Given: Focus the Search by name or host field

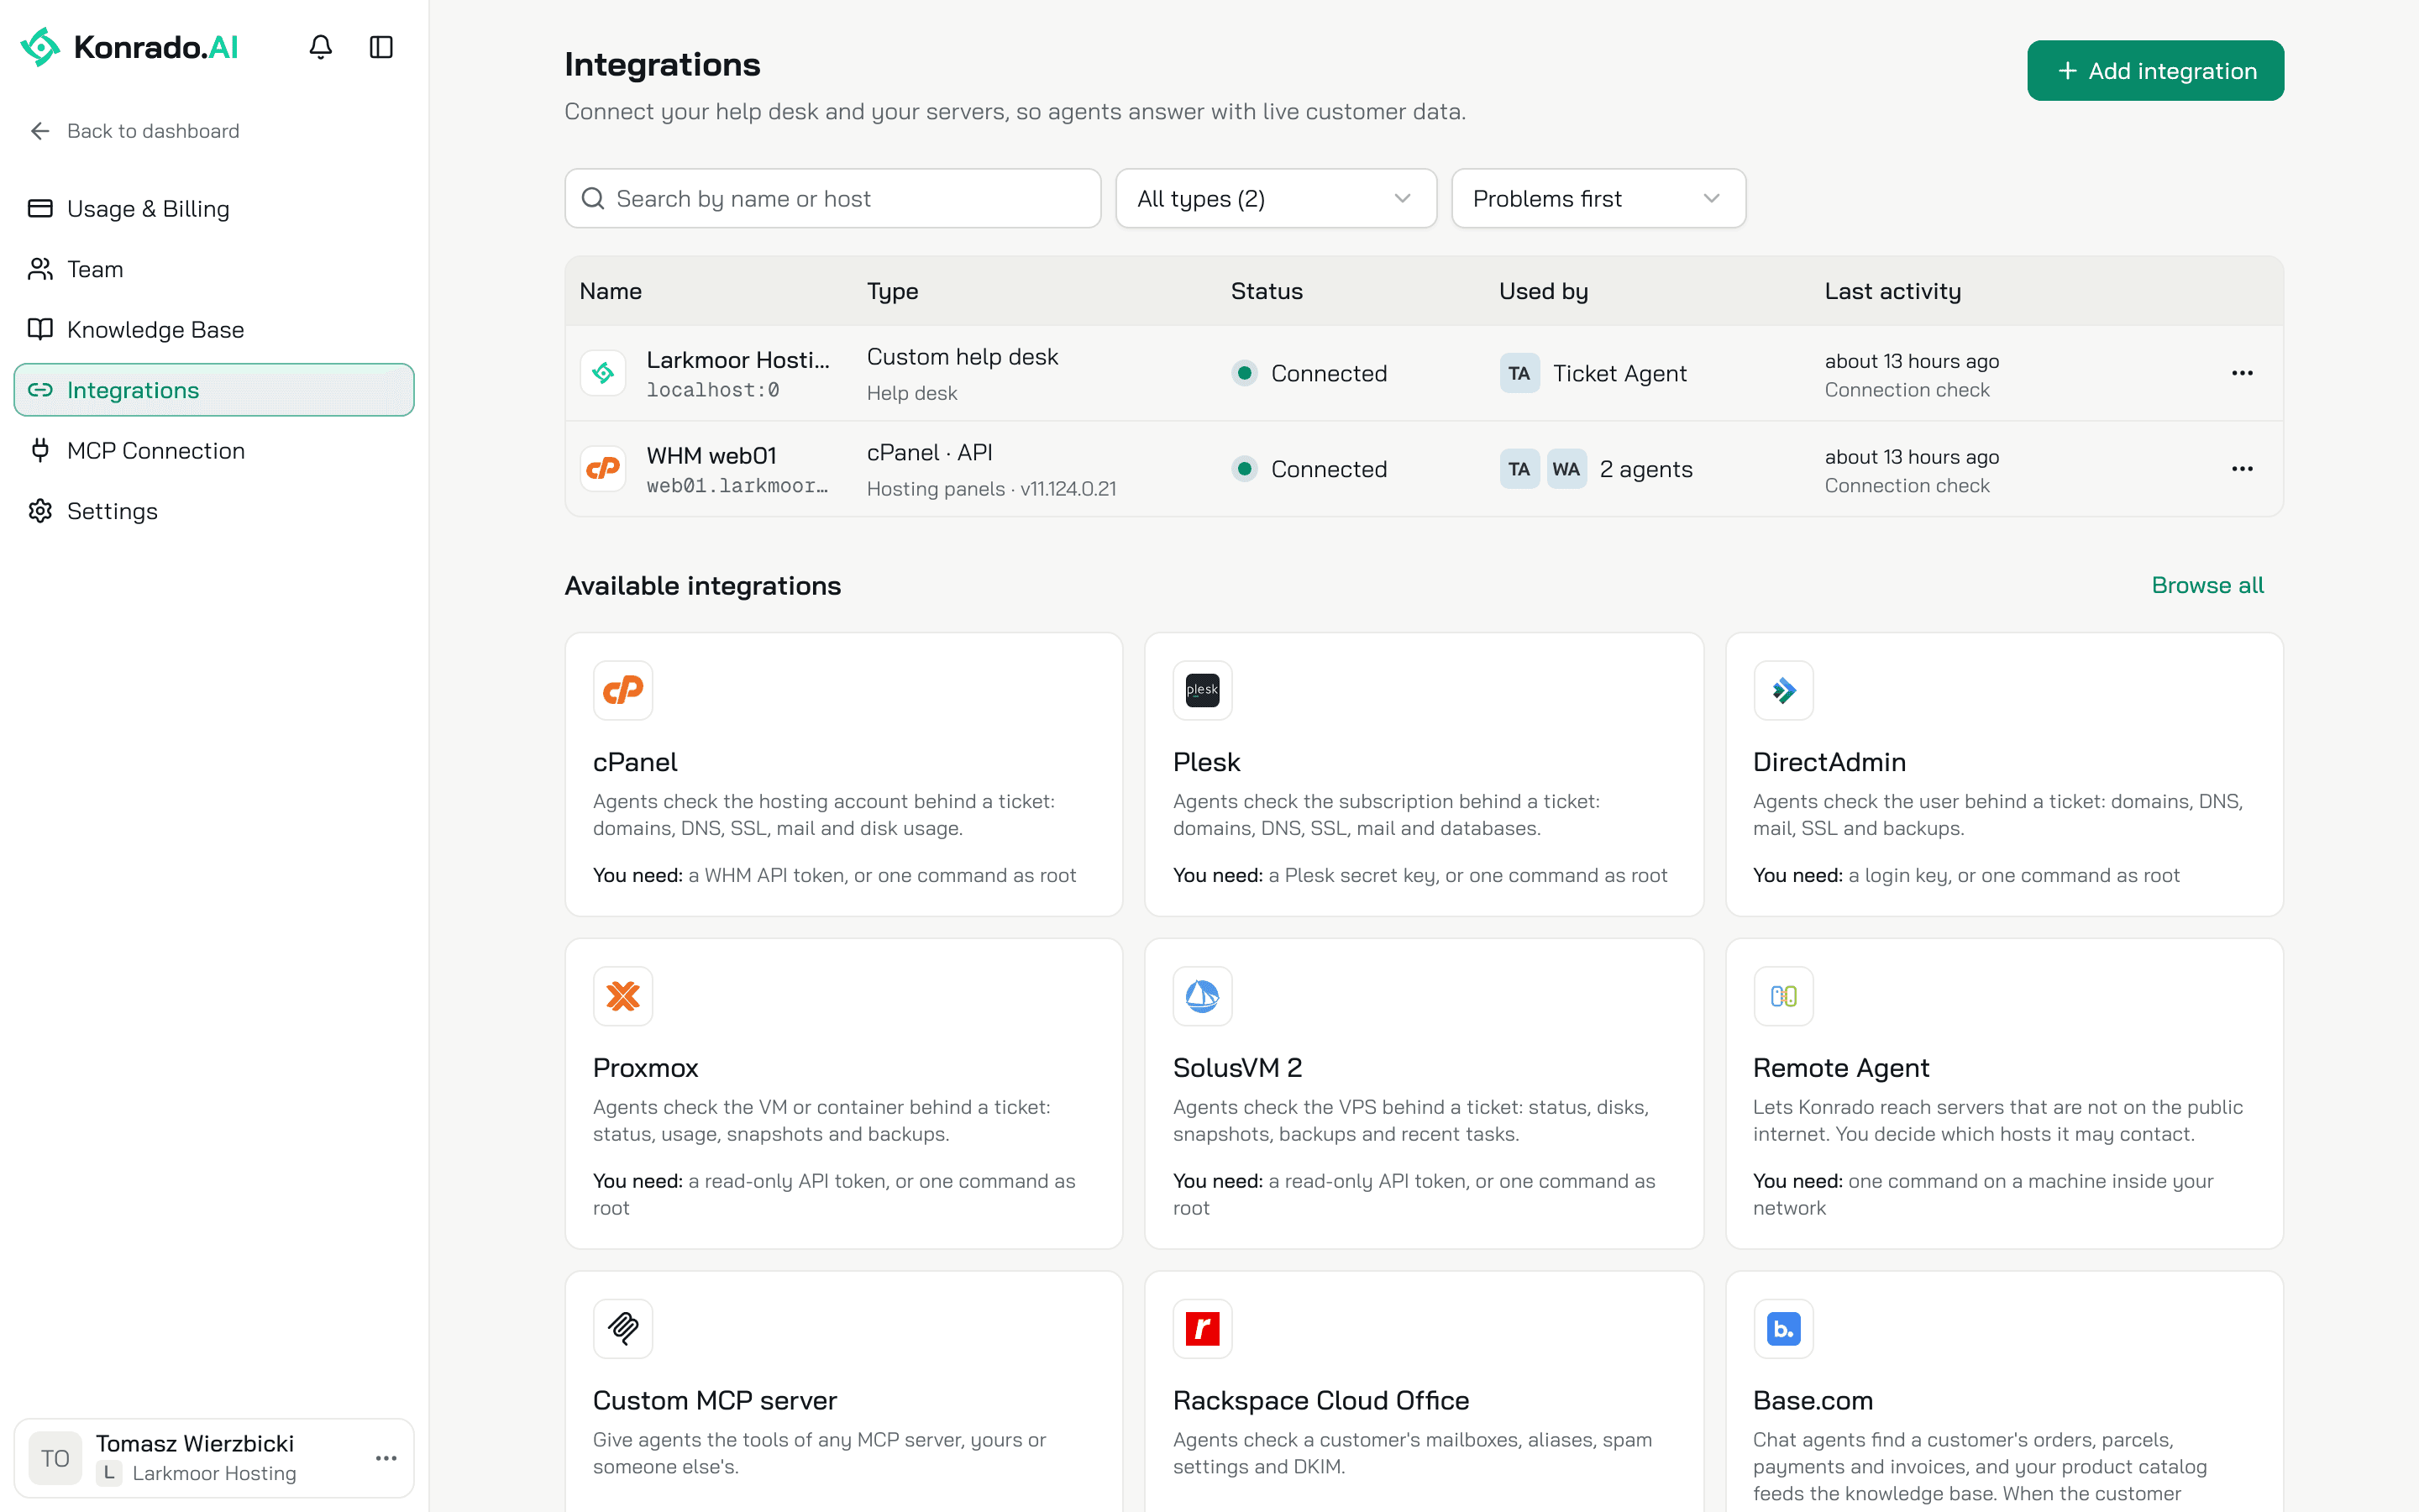Looking at the screenshot, I should point(832,198).
